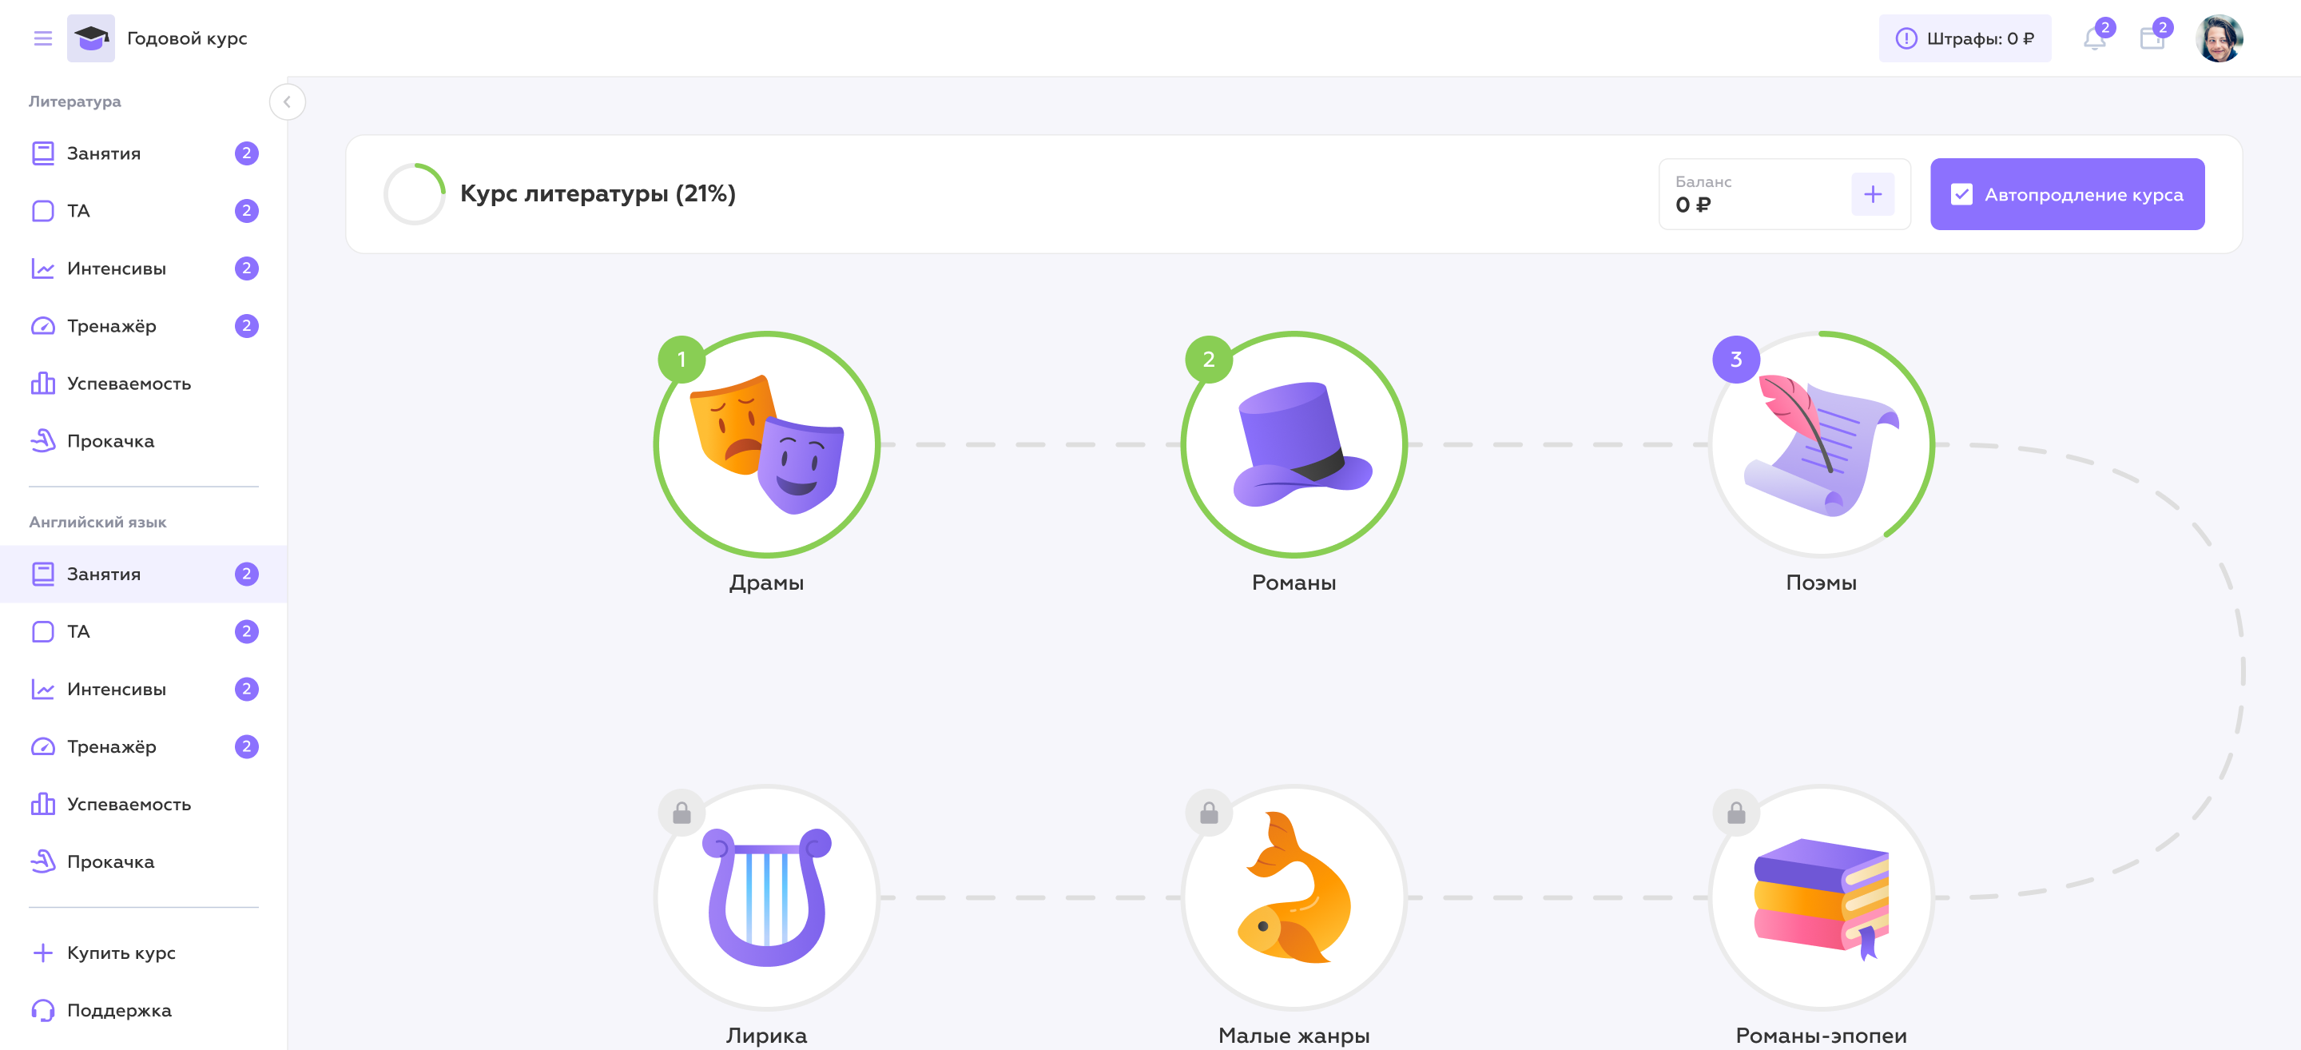Open the Поэмы quill scroll module
This screenshot has height=1050, width=2301.
[x=1821, y=444]
